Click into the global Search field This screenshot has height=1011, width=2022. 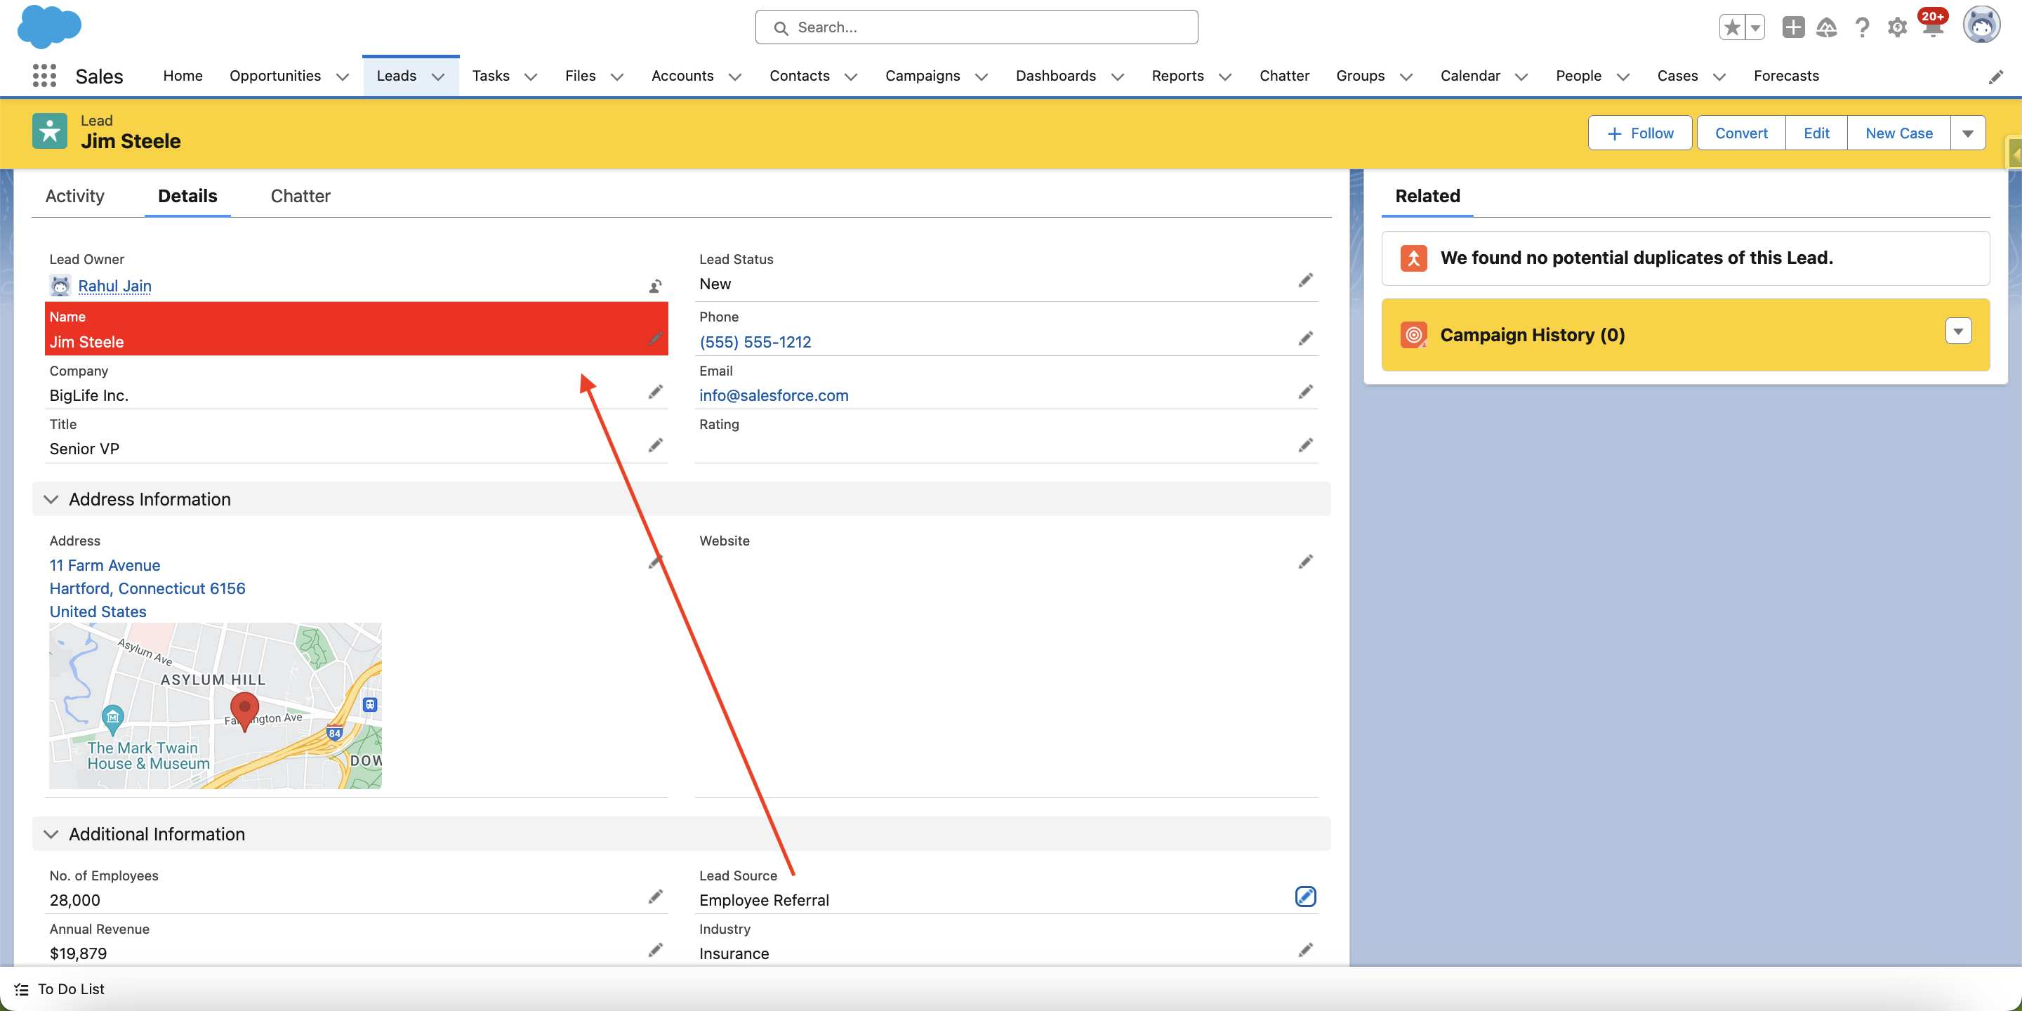pos(977,27)
